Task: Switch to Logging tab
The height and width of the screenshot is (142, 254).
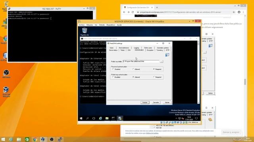Action: point(137,48)
